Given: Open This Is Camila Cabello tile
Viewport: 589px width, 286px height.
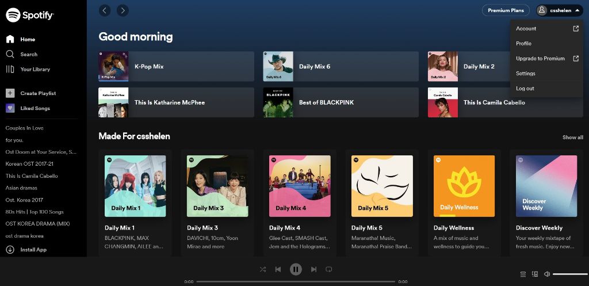Looking at the screenshot, I should pos(506,102).
